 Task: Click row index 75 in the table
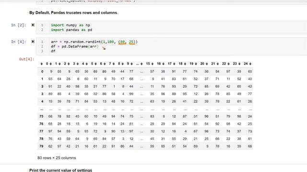point(41,116)
